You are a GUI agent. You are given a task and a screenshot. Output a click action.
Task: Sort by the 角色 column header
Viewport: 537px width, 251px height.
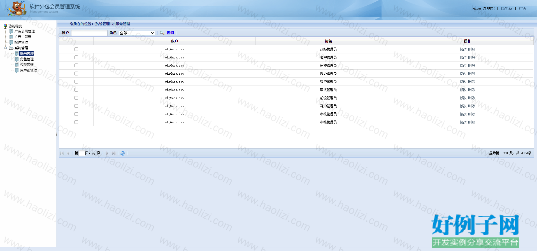click(329, 41)
